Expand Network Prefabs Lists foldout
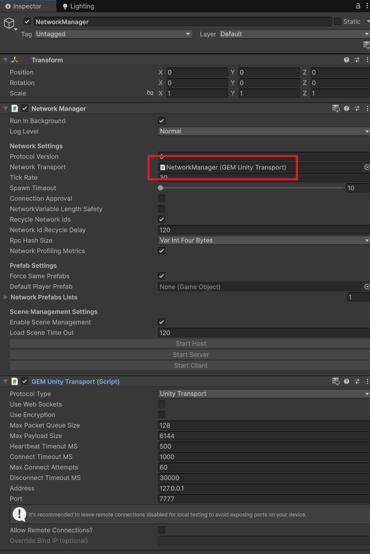 (6, 297)
